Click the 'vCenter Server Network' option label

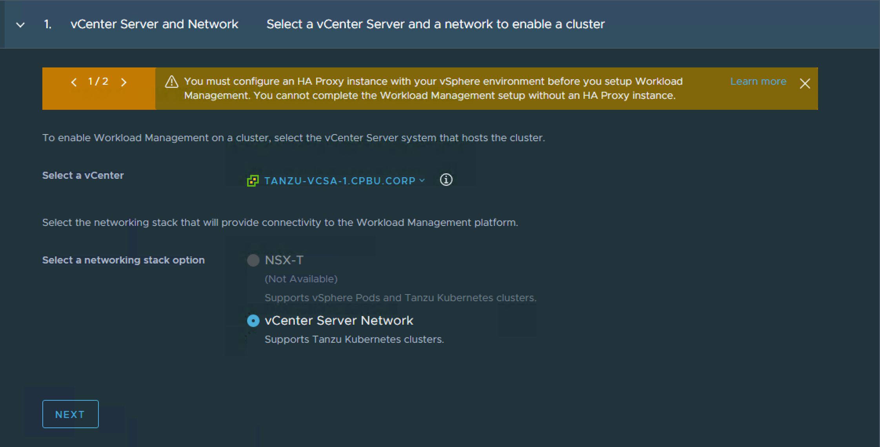click(x=339, y=321)
